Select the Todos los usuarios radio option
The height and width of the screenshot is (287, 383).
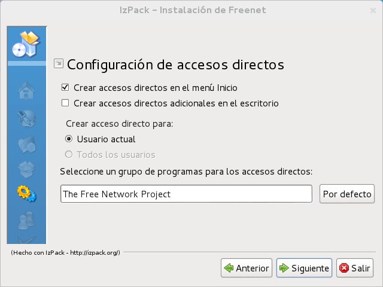tap(69, 155)
